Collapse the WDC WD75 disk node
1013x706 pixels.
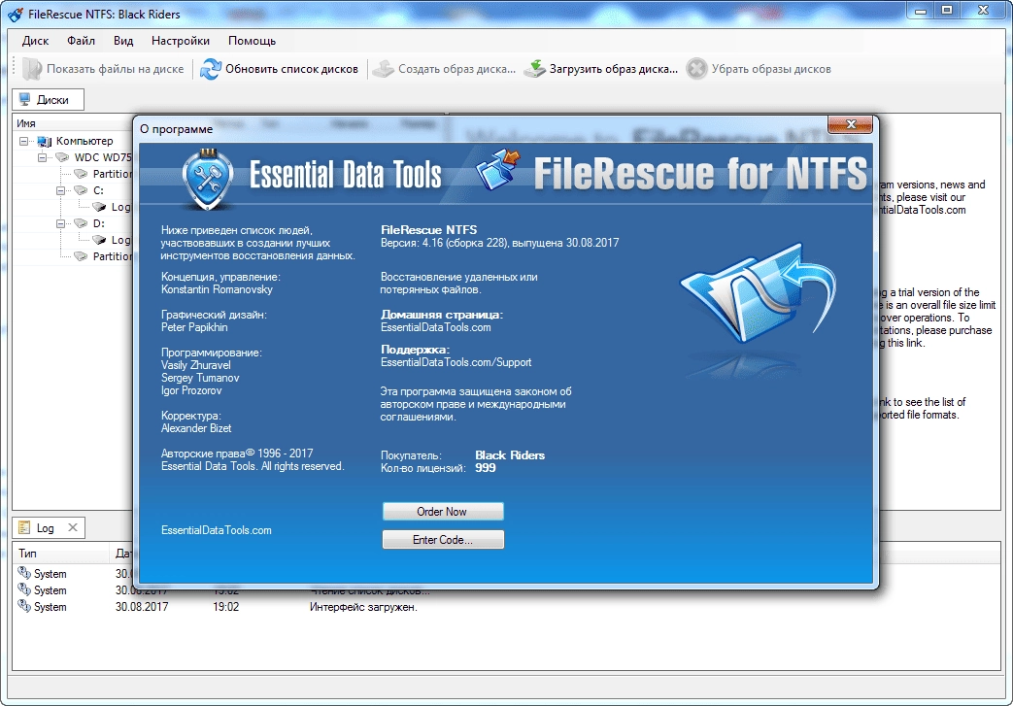[x=42, y=157]
